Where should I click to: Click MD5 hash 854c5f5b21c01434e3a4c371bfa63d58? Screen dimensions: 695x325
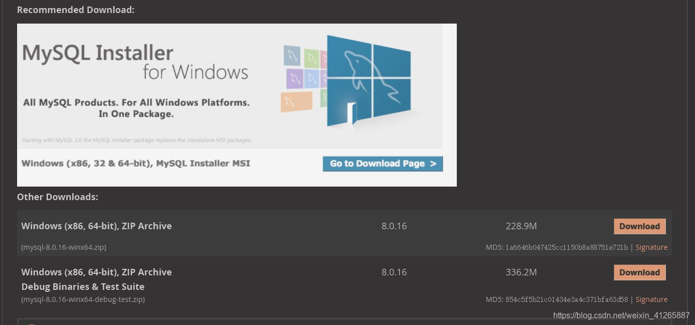tap(566, 299)
